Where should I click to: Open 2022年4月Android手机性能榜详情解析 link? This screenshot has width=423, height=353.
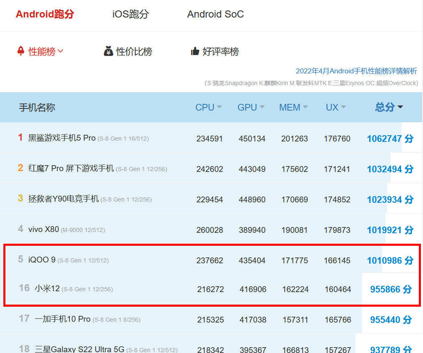[x=357, y=71]
